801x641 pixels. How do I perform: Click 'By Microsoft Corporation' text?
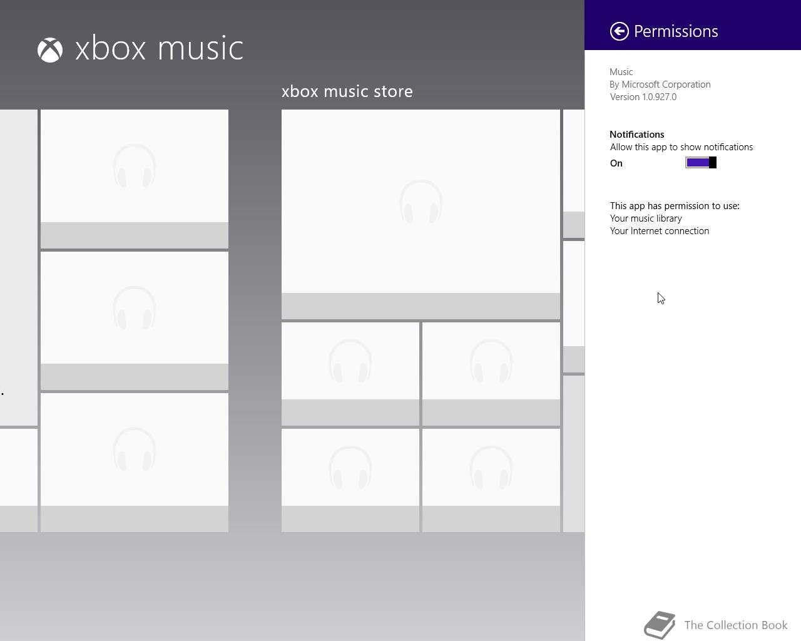tap(660, 85)
